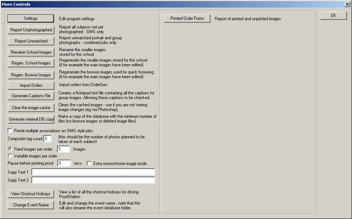Run the Report Unmatched report

31,41
